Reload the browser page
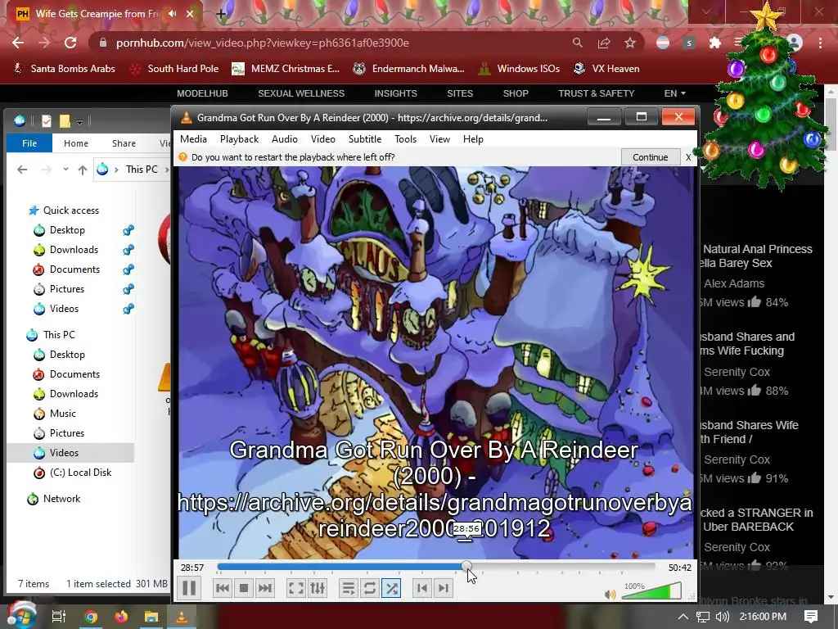Screen dimensions: 838x629 [70, 43]
